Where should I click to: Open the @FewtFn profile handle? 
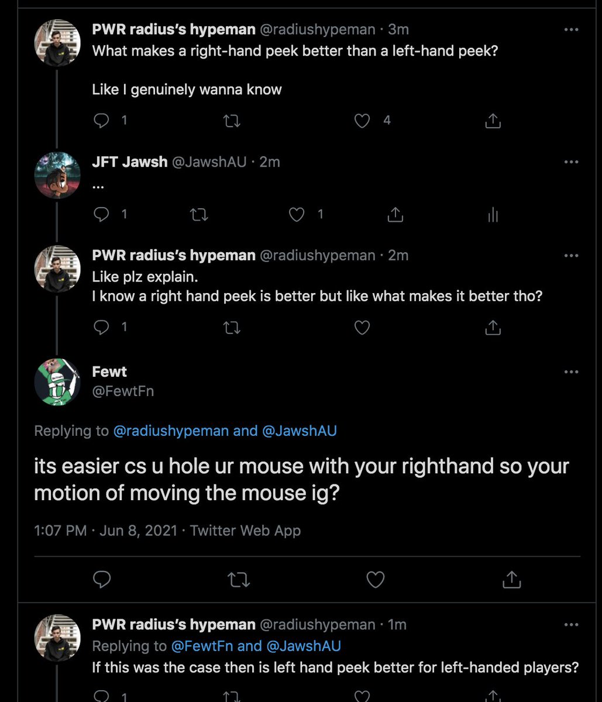click(x=123, y=391)
